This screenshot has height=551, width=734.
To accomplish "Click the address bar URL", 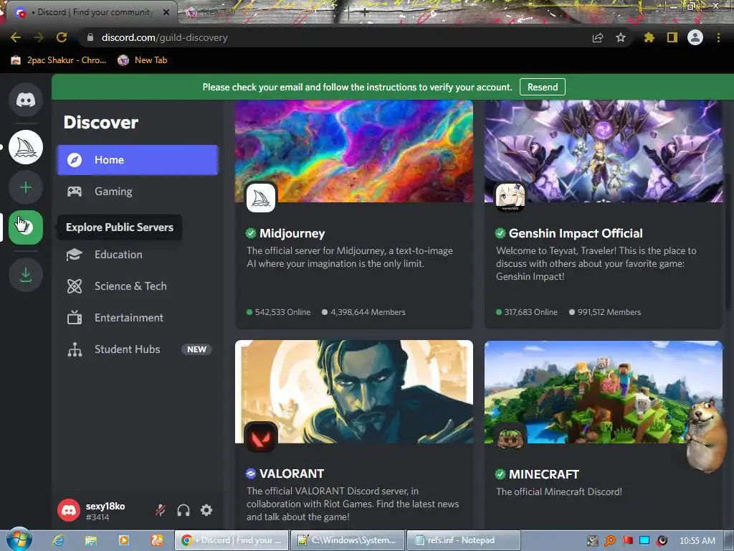I will tap(164, 37).
